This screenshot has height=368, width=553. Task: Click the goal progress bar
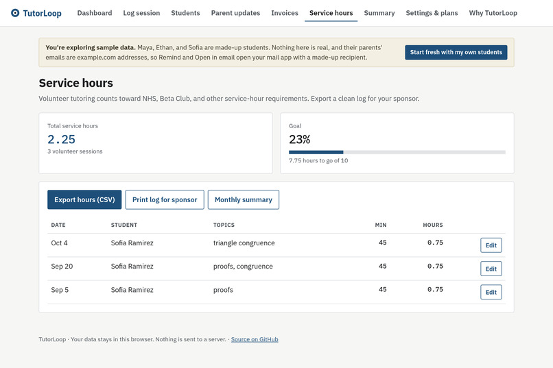397,152
